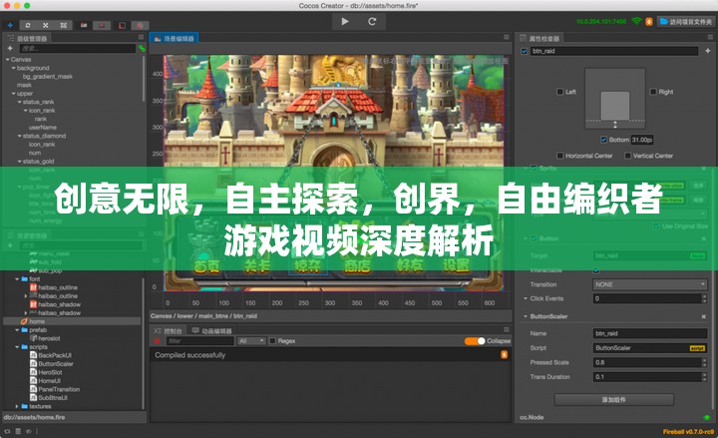Switch to the 控制台 console tab

pyautogui.click(x=169, y=331)
